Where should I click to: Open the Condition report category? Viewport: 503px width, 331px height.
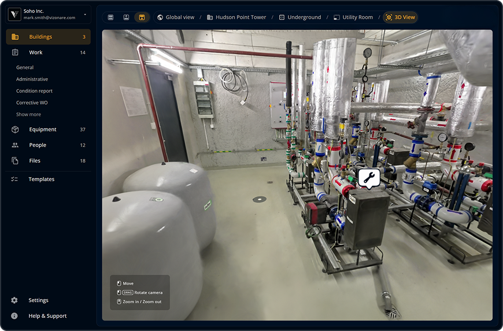tap(34, 91)
